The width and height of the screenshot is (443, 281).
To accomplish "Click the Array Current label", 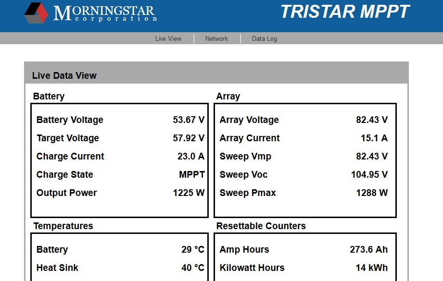I will 250,138.
